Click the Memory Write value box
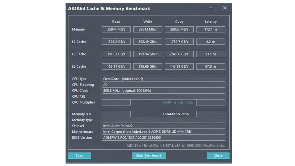The height and width of the screenshot is (166, 295). point(148,29)
